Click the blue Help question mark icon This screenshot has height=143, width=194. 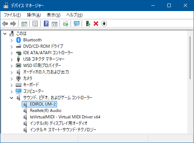(x=46, y=24)
